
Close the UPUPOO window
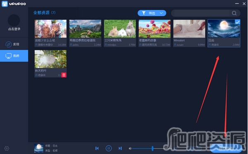tap(244, 3)
